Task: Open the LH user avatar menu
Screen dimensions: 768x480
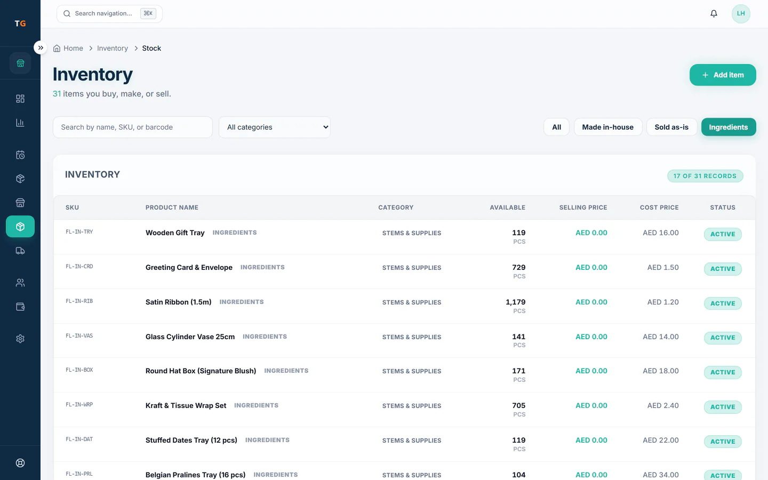Action: tap(741, 14)
